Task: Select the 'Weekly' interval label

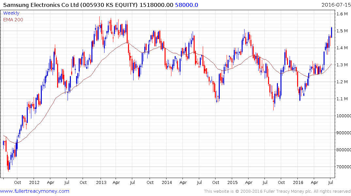Action: click(x=11, y=13)
